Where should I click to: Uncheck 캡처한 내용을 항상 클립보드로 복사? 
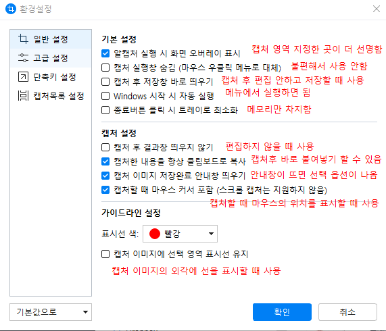(105, 161)
